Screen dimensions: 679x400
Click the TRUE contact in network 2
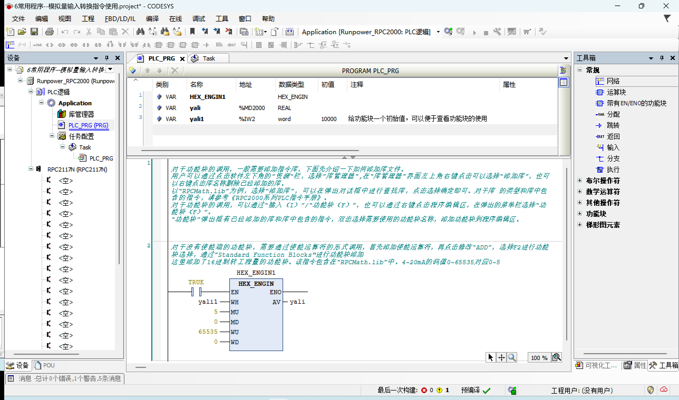pyautogui.click(x=196, y=292)
